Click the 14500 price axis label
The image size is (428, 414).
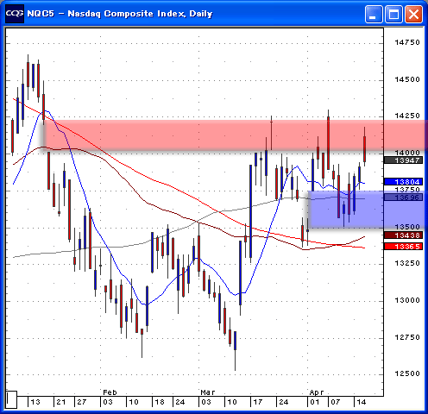click(x=407, y=79)
